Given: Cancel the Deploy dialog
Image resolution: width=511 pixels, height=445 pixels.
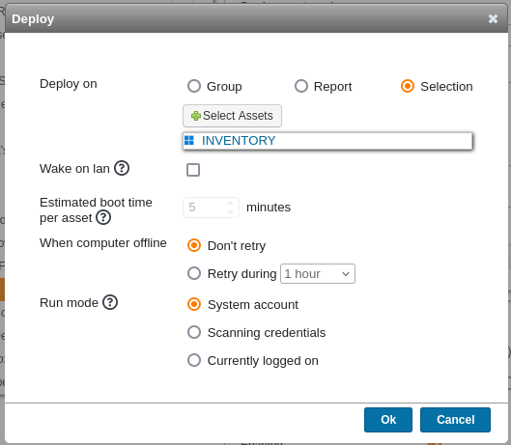Looking at the screenshot, I should 455,420.
